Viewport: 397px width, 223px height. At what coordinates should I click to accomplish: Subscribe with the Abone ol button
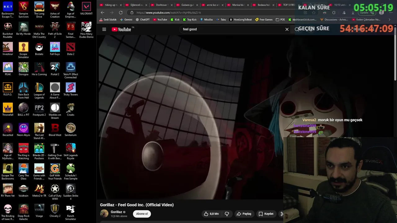[x=142, y=214]
